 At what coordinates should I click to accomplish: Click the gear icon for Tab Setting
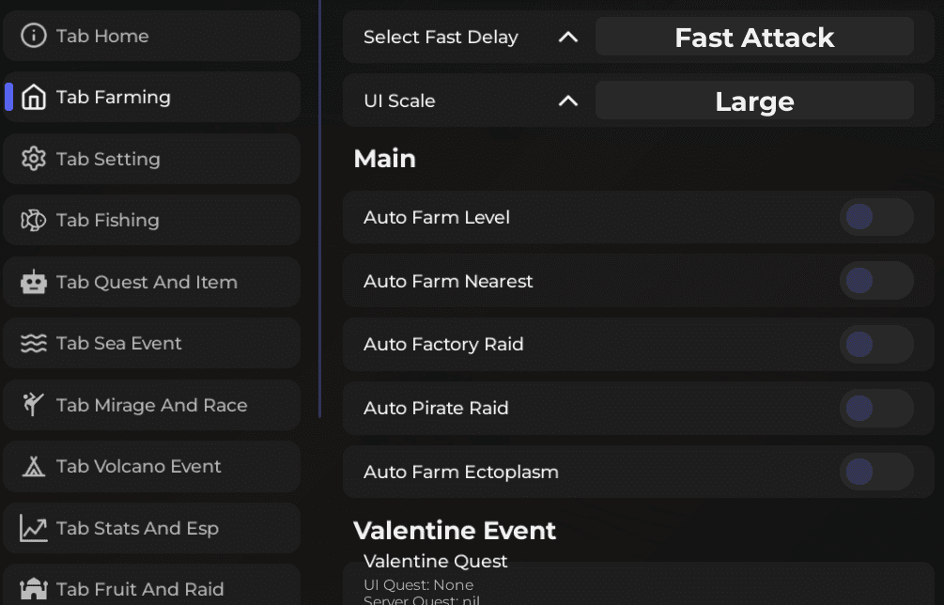coord(34,159)
